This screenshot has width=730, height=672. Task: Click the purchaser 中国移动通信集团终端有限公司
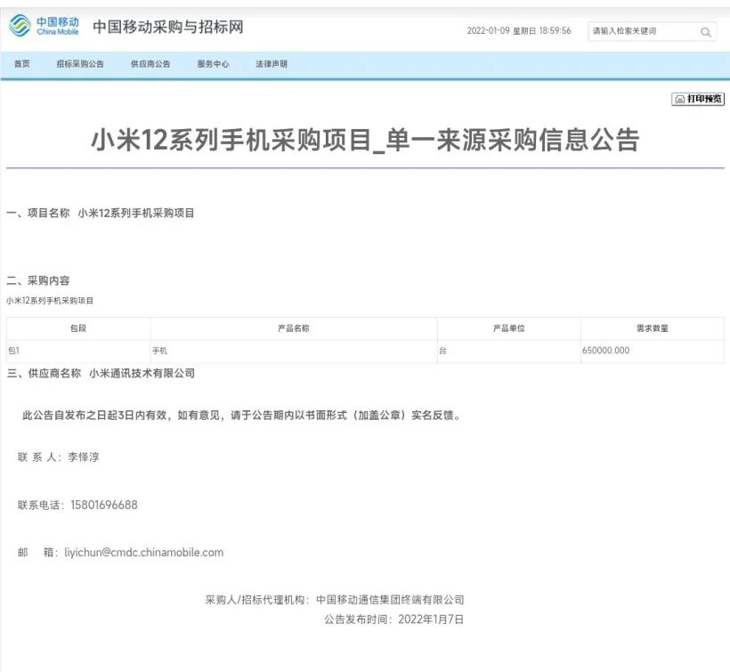click(390, 600)
